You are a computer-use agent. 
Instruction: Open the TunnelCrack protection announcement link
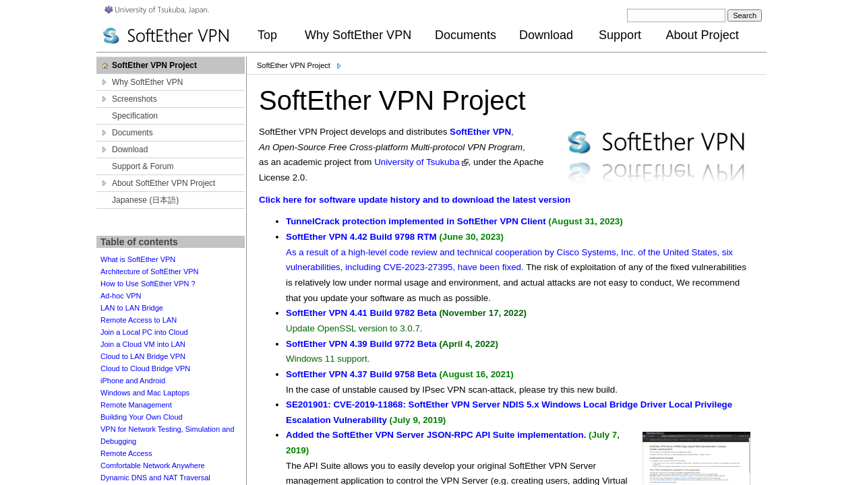pyautogui.click(x=415, y=222)
